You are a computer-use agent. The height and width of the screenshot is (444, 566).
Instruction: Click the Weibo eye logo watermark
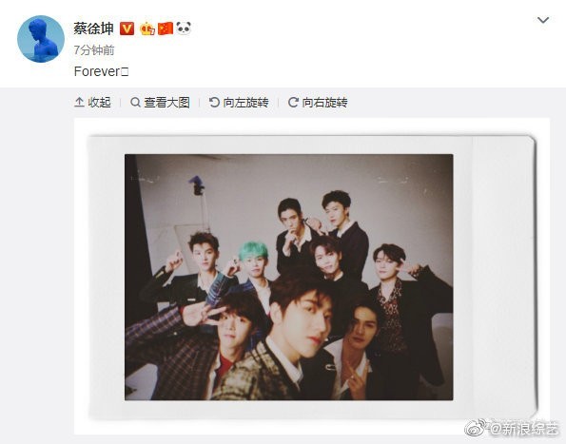[x=476, y=428]
